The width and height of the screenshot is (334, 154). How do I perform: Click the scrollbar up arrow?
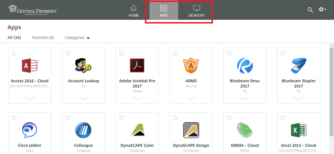point(332,45)
